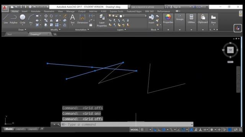Open the Clipboard panel
The width and height of the screenshot is (245, 137).
pos(203,19)
